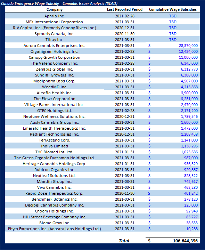The height and width of the screenshot is (250, 205).
Task: Select Village Farms International inc. cell
Action: coord(55,105)
